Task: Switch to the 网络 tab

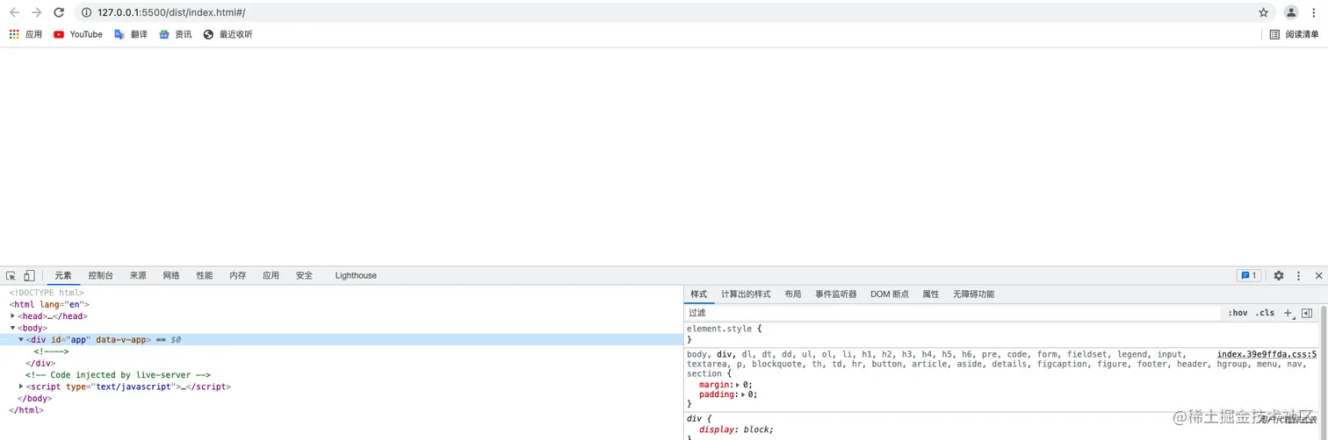Action: pos(171,275)
